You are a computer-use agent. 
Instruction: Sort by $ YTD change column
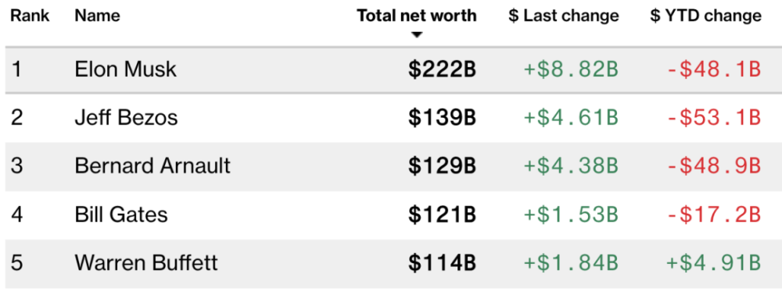[x=705, y=16]
